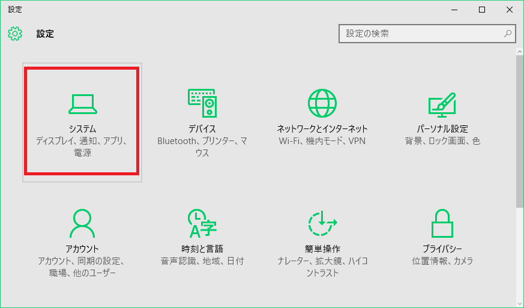Screen dimensions: 524x308
Task: Open パーソナル設定 via the monitor and brush icon
Action: click(x=442, y=104)
